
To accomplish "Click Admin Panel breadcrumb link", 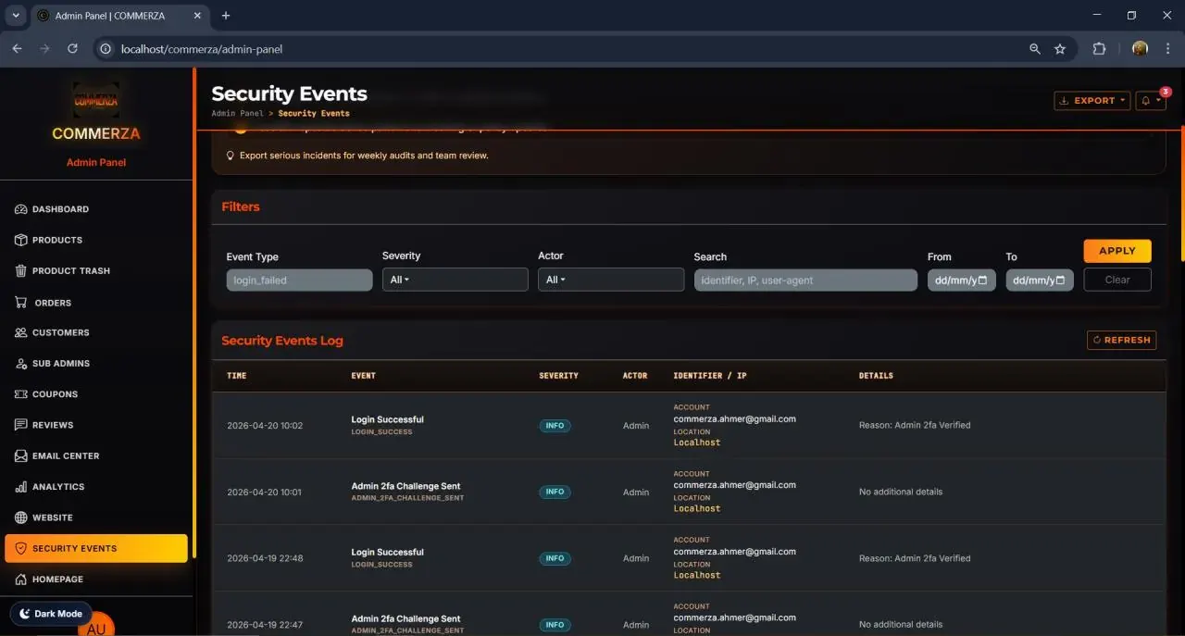I will click(237, 113).
